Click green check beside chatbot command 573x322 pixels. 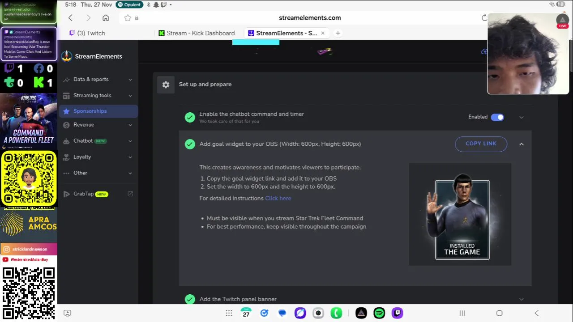click(190, 117)
